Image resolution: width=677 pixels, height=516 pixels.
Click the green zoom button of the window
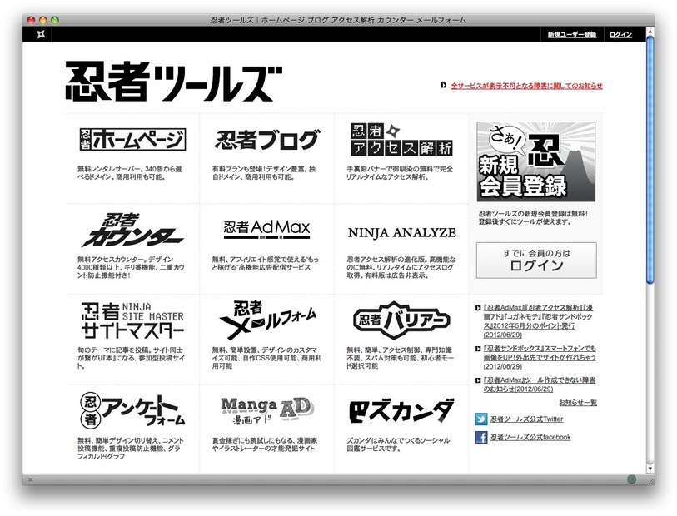point(55,20)
